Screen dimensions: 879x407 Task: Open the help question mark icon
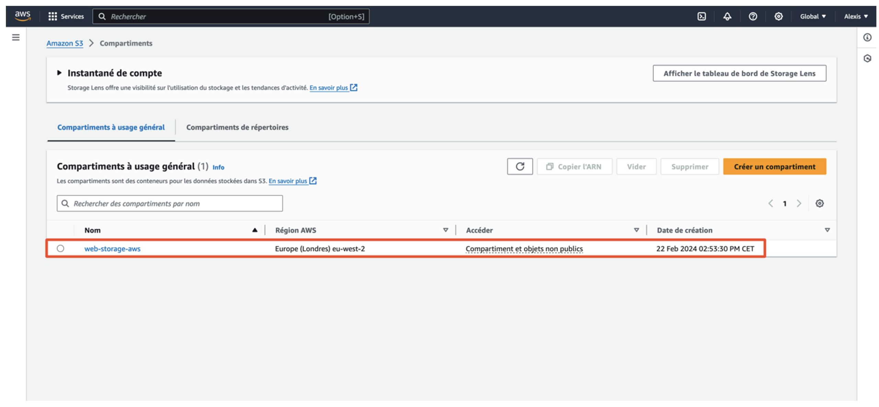click(x=752, y=16)
